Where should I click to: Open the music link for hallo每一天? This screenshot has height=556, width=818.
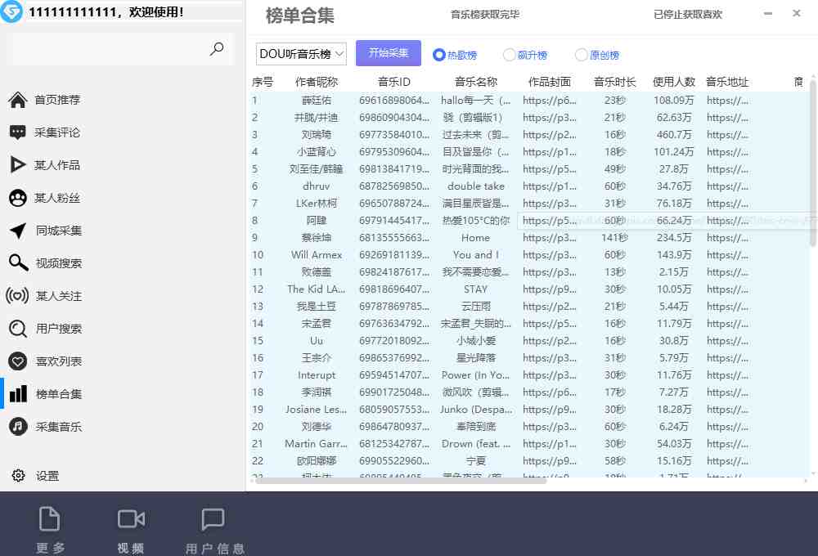coord(727,100)
